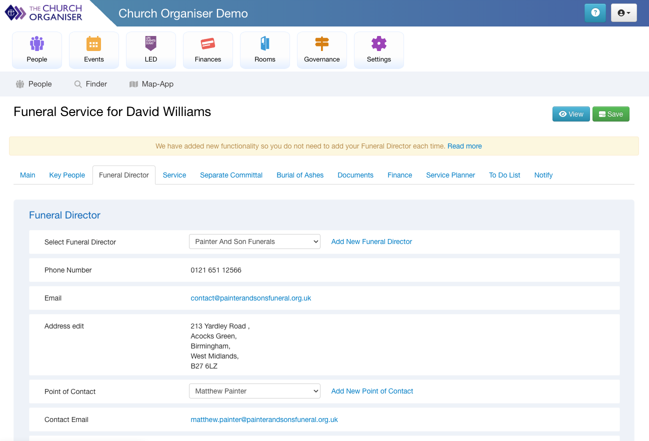The width and height of the screenshot is (649, 441).
Task: Open the Map-App sub-navigation item
Action: pos(151,84)
